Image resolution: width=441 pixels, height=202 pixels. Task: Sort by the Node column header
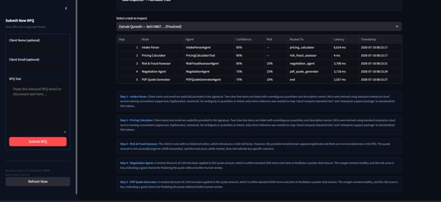click(x=162, y=39)
